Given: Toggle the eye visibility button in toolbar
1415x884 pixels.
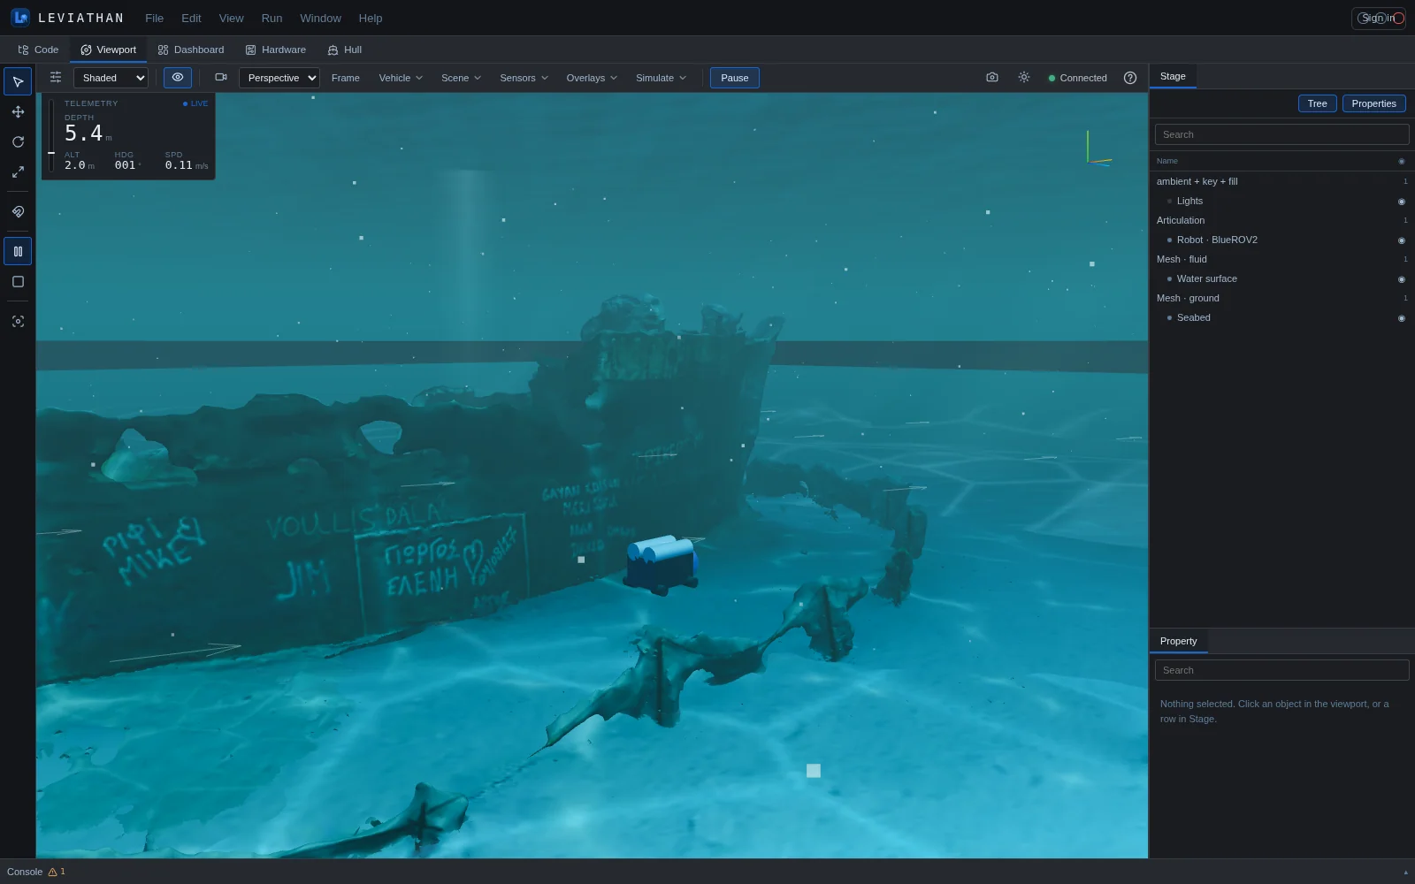Looking at the screenshot, I should coord(178,77).
